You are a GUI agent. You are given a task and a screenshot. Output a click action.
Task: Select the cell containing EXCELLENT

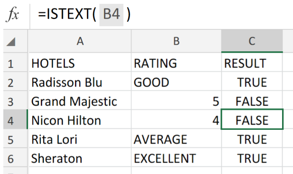tap(176, 157)
